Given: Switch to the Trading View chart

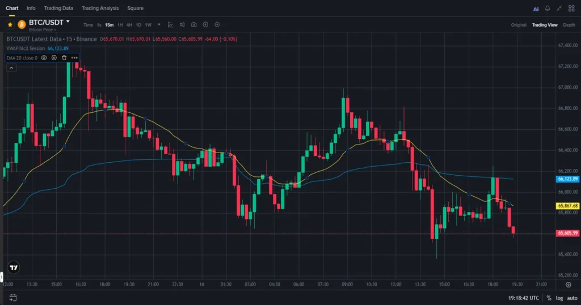Looking at the screenshot, I should coord(545,25).
